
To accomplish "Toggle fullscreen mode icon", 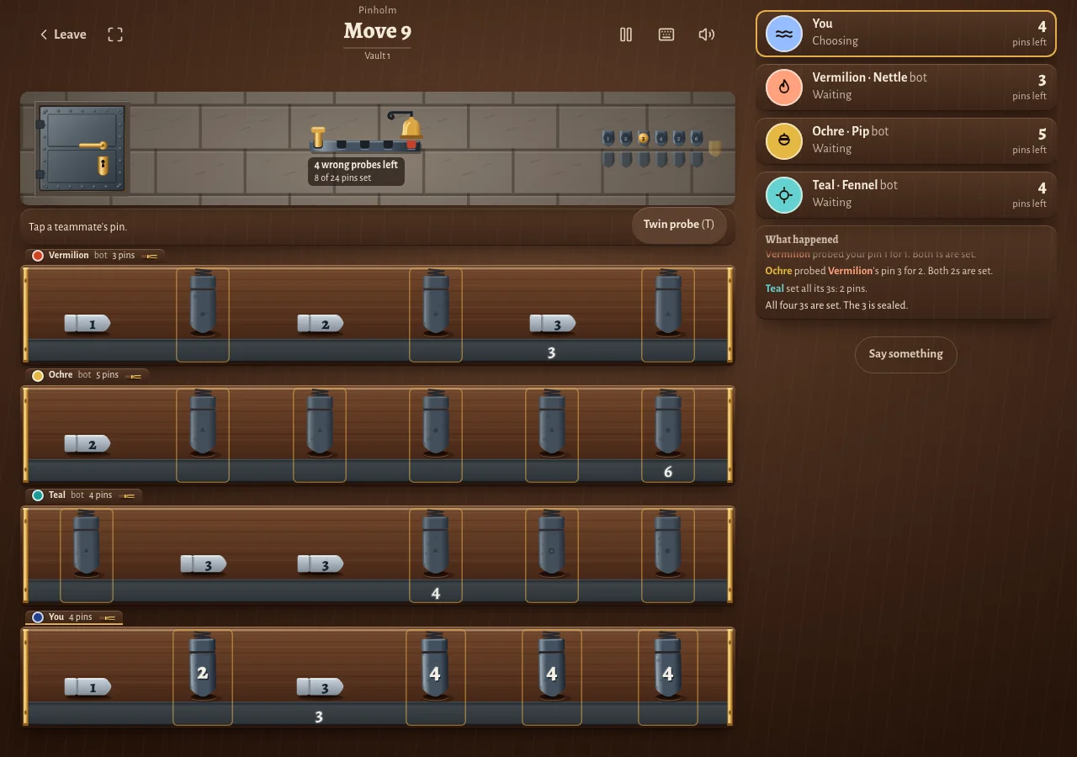I will click(115, 34).
